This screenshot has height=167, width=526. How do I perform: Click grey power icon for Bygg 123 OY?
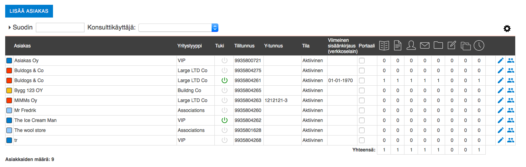(x=224, y=90)
